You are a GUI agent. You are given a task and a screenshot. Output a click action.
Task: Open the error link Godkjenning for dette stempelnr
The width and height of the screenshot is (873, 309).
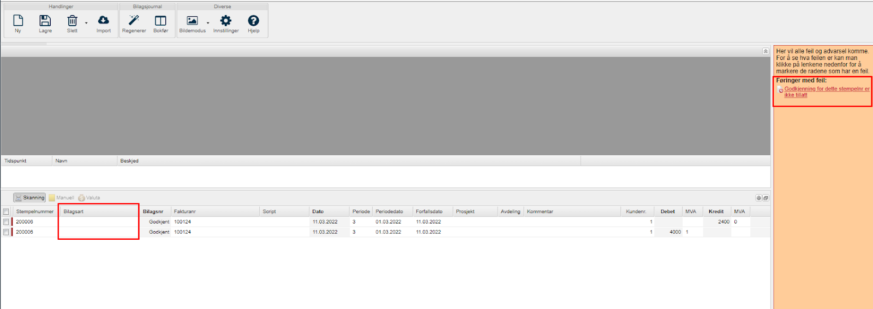pyautogui.click(x=826, y=89)
